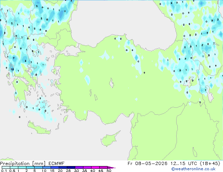
Task: Click the 25 mm dark blue swatch
Action: tap(71, 167)
